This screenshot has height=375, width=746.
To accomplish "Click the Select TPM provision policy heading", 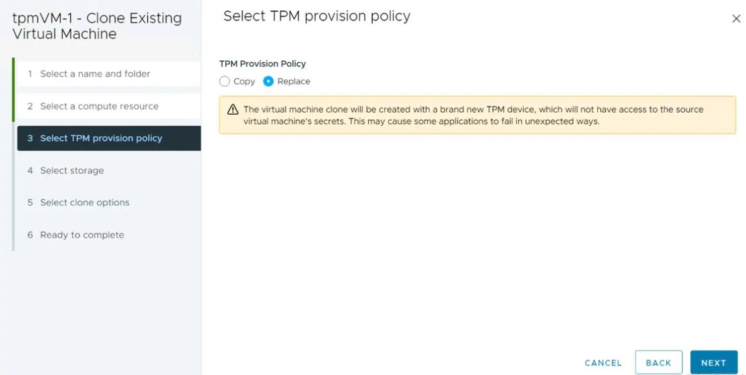I will pos(317,16).
